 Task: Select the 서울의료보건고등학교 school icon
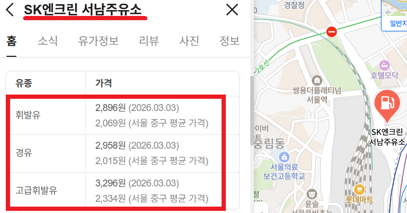[x=284, y=157]
